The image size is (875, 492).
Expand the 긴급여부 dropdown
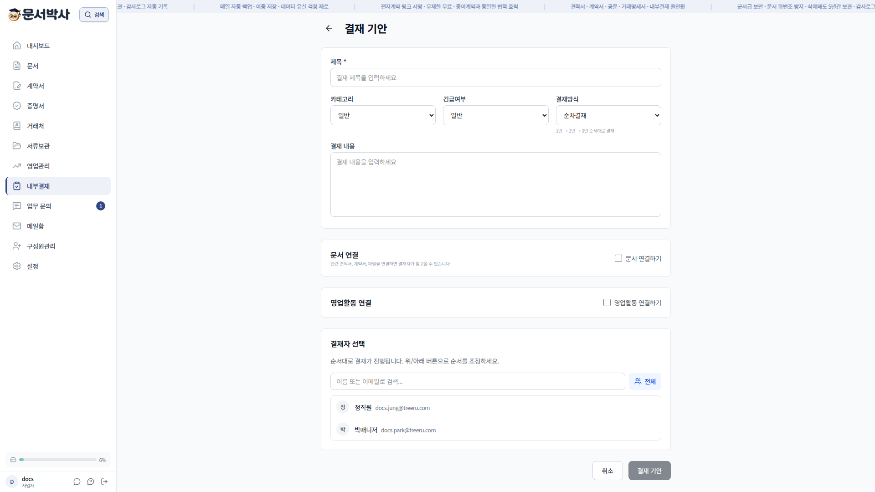(x=495, y=115)
